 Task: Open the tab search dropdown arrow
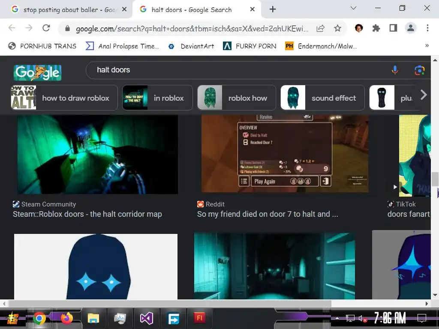pyautogui.click(x=353, y=8)
